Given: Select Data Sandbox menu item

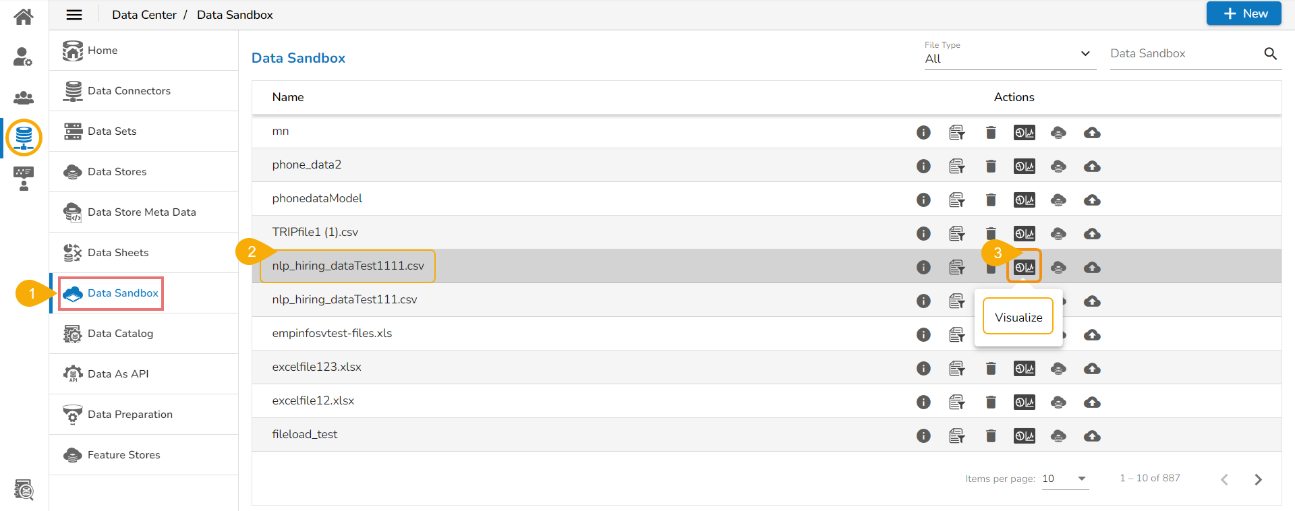Looking at the screenshot, I should pos(123,293).
